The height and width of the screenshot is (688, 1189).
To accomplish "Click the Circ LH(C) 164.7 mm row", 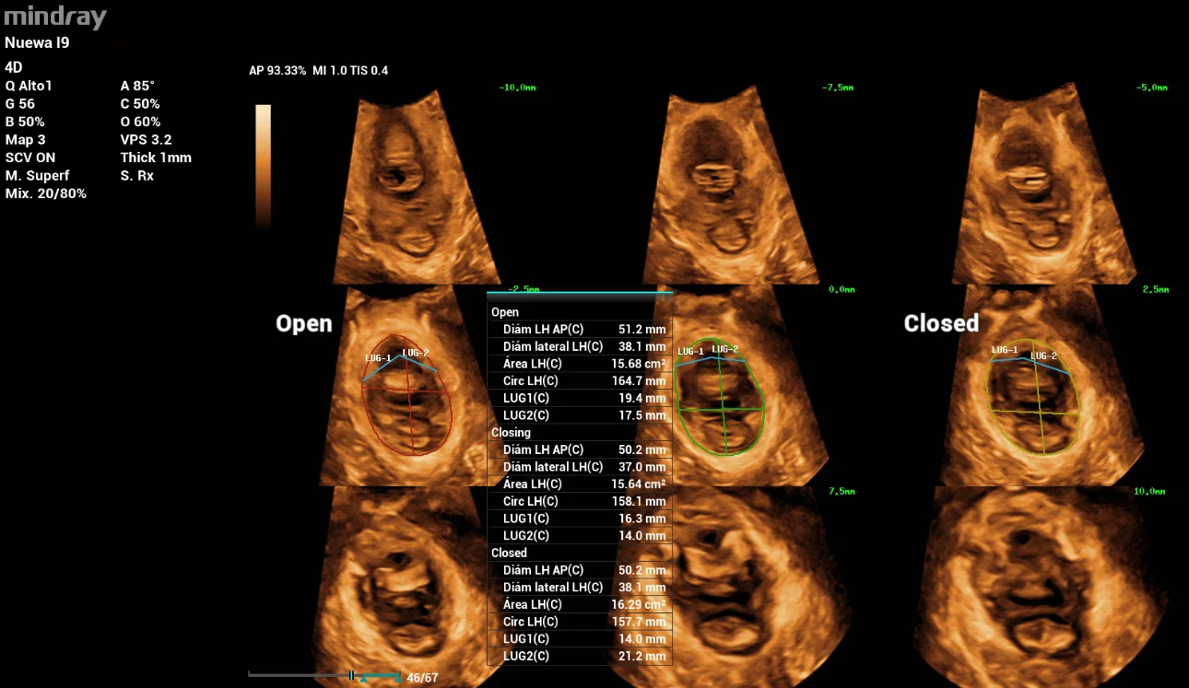I will coord(579,380).
